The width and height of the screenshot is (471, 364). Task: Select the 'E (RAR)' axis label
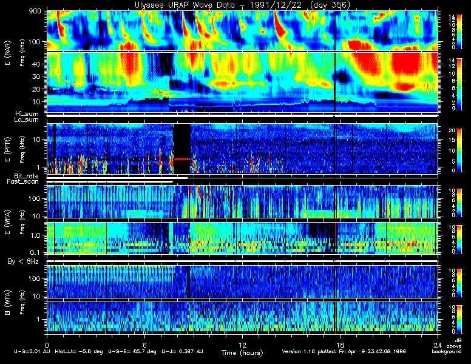[7, 53]
